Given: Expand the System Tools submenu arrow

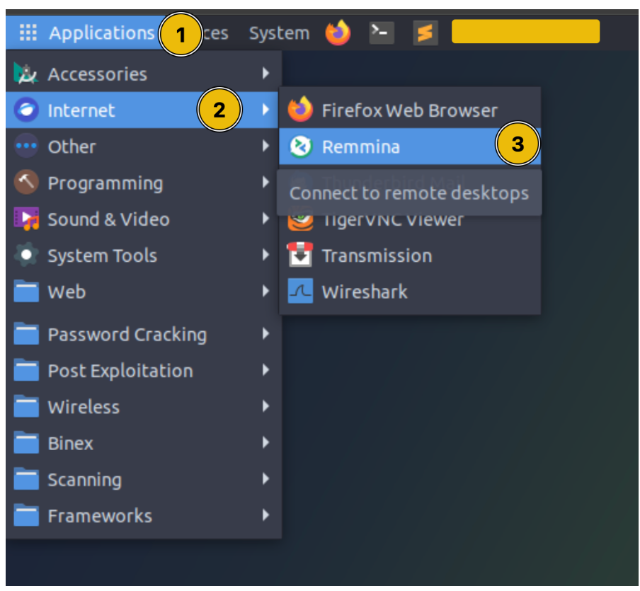Looking at the screenshot, I should (265, 255).
